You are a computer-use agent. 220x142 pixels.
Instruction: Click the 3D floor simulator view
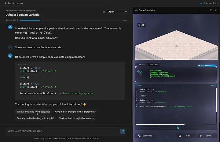point(176,45)
